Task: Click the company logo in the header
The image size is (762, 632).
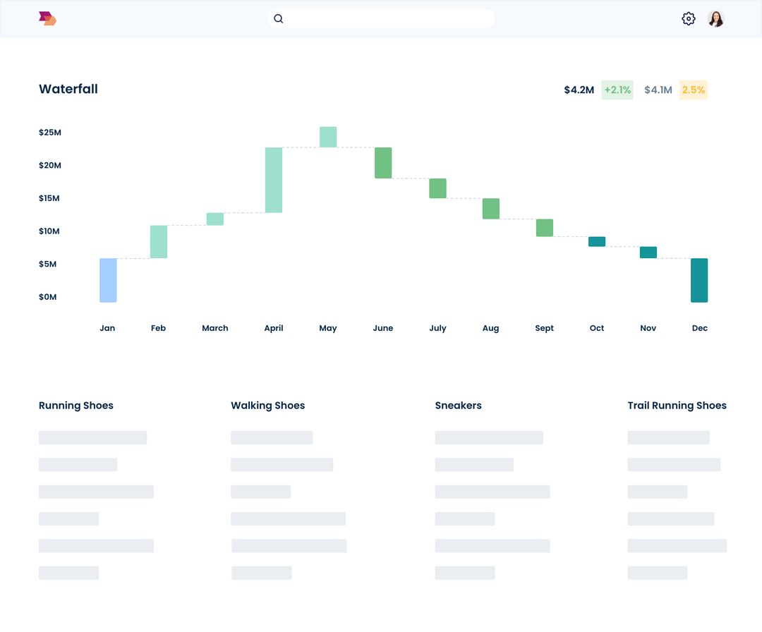Action: [47, 18]
